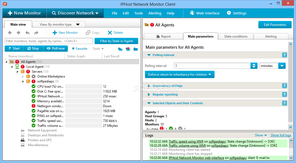Open the minutes unit dropdown
The width and height of the screenshot is (296, 163).
pos(282,66)
